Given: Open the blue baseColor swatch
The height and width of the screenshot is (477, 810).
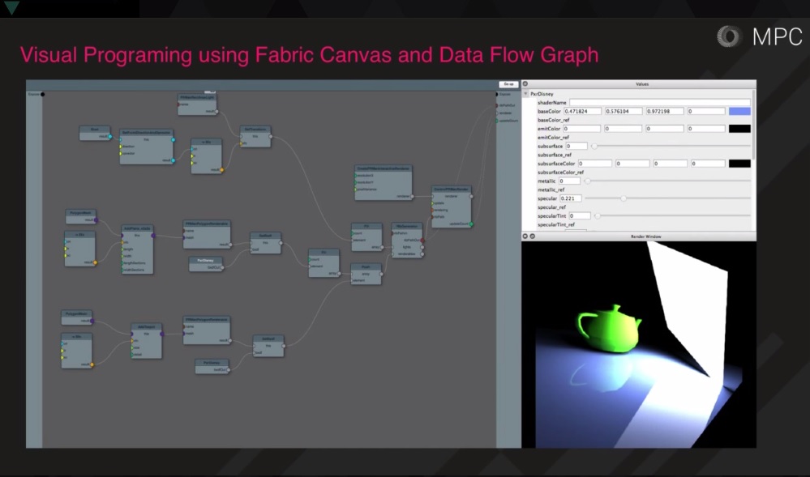Looking at the screenshot, I should [x=739, y=111].
